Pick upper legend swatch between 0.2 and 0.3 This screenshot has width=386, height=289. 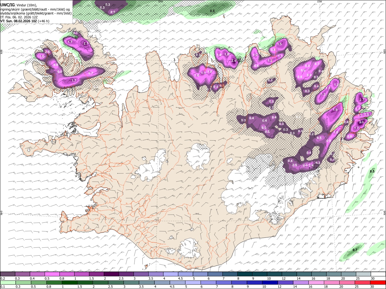(x=8, y=274)
